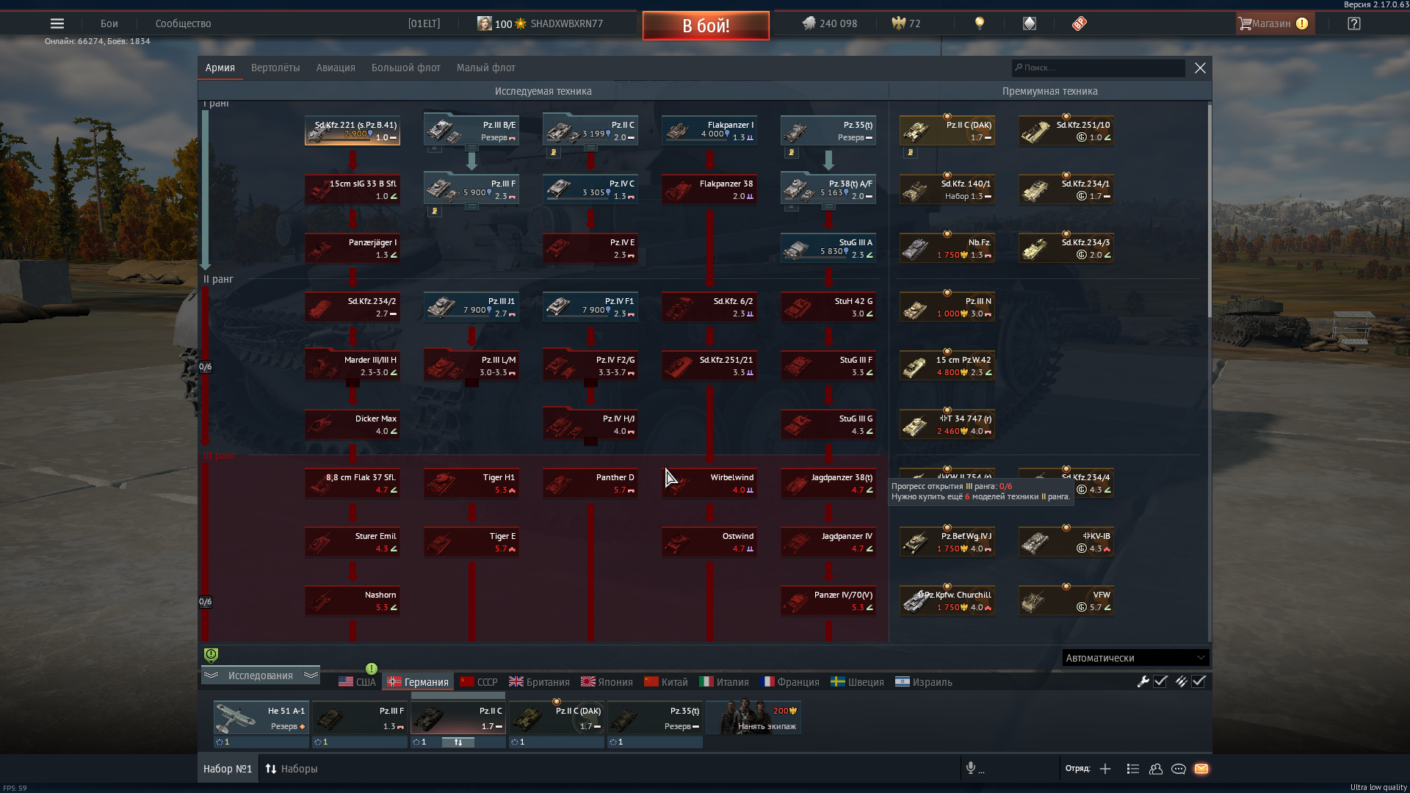Click the [01ELT] clan tag
Image resolution: width=1410 pixels, height=793 pixels.
(424, 23)
